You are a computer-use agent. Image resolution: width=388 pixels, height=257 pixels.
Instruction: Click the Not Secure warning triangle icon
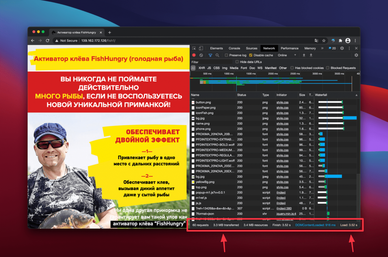[57, 41]
